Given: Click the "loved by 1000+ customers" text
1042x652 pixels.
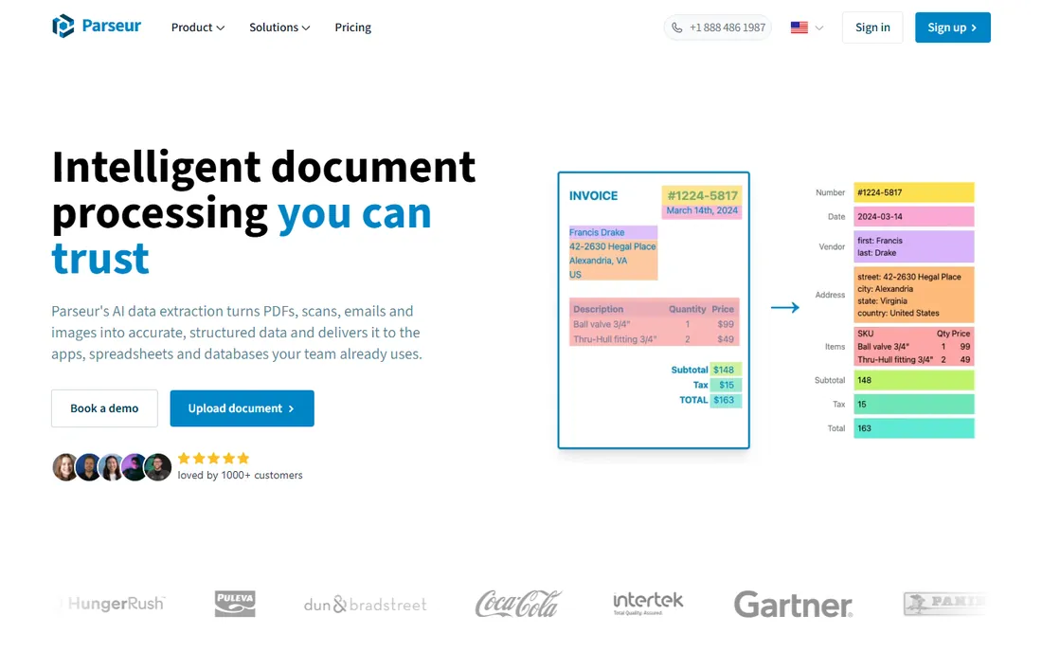Looking at the screenshot, I should click(x=240, y=475).
